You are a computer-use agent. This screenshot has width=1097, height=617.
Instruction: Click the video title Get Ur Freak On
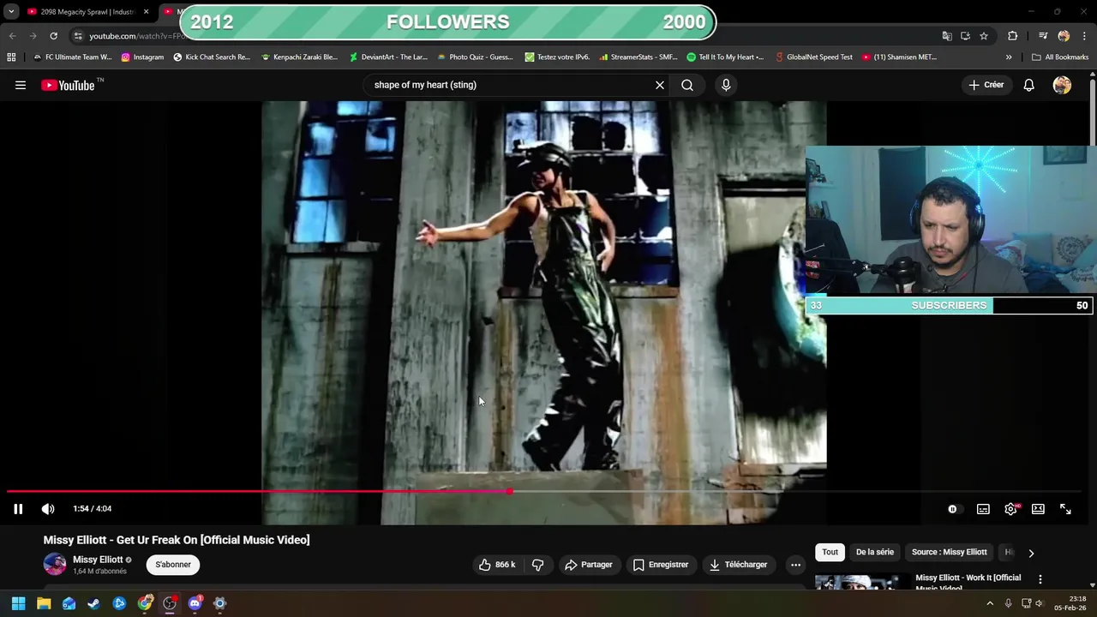pyautogui.click(x=177, y=540)
